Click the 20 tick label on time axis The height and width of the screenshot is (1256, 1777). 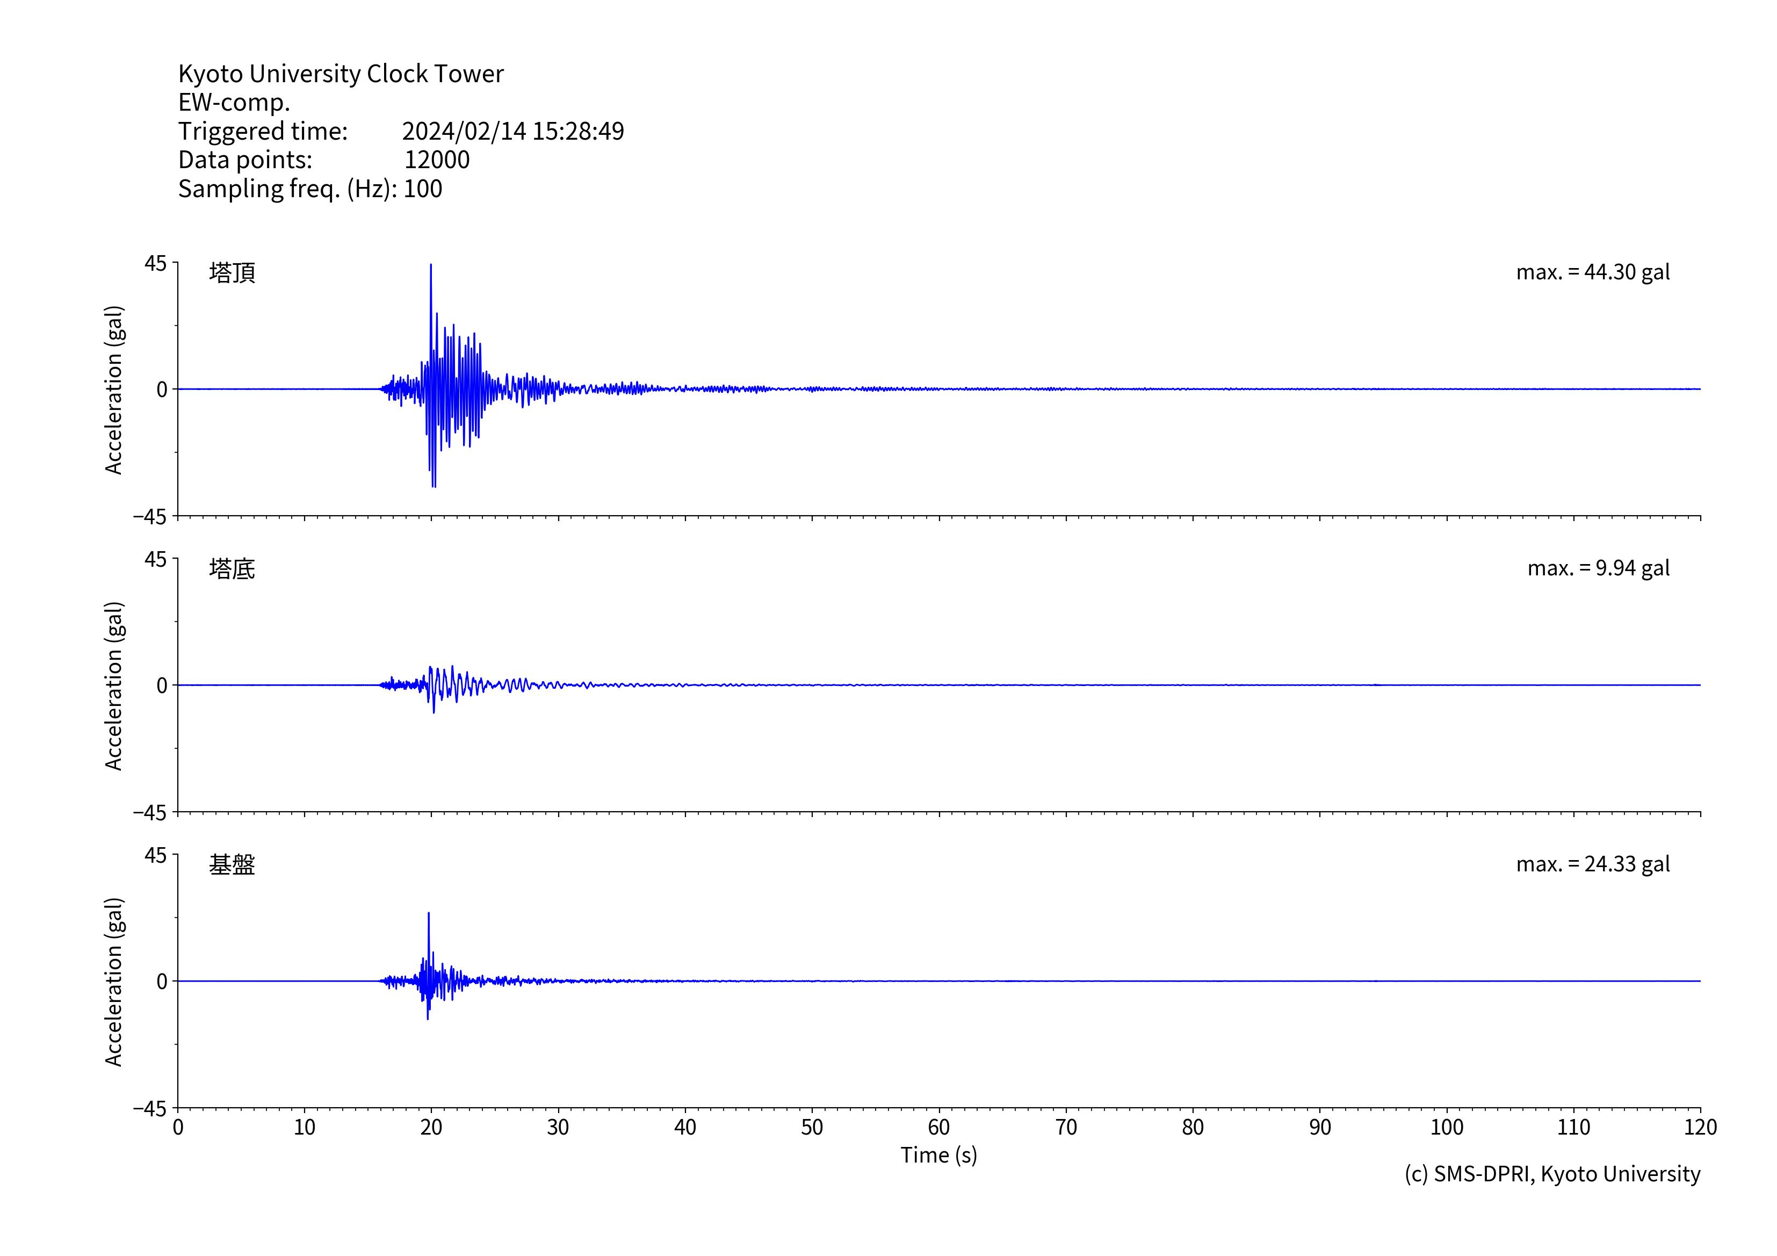point(431,1128)
